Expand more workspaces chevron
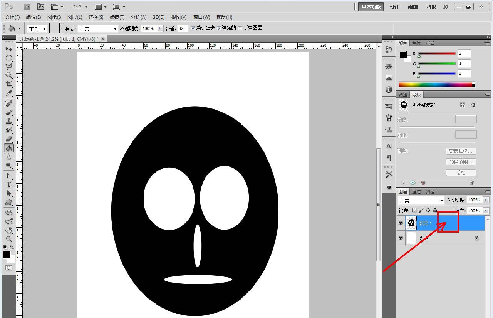This screenshot has height=318, width=493. click(446, 7)
